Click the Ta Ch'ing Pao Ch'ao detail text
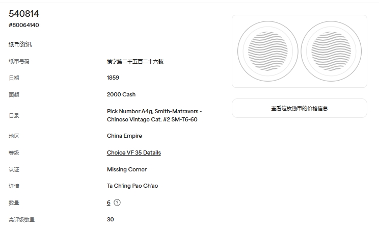 tap(132, 186)
